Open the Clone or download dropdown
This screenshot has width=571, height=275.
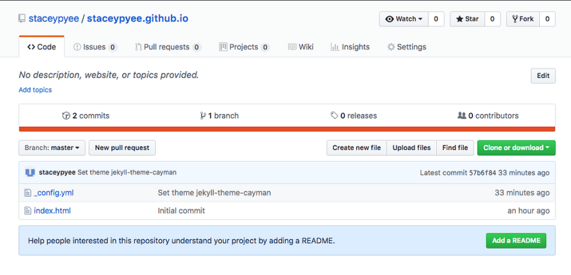pyautogui.click(x=516, y=148)
